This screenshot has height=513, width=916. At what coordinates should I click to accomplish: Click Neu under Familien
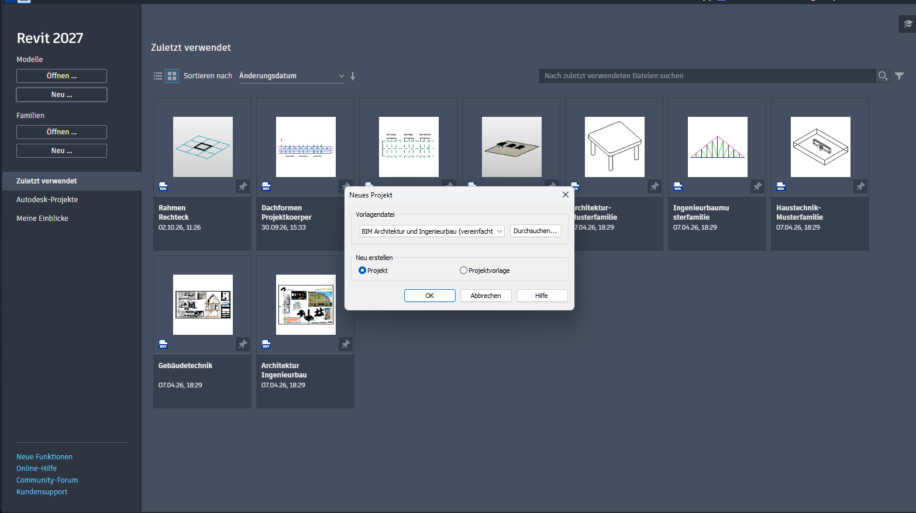(61, 151)
